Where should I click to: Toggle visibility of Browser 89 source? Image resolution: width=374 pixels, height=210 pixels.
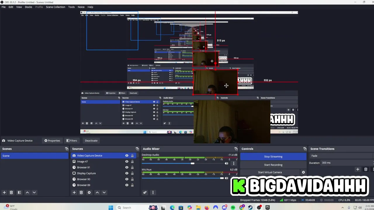(x=127, y=185)
